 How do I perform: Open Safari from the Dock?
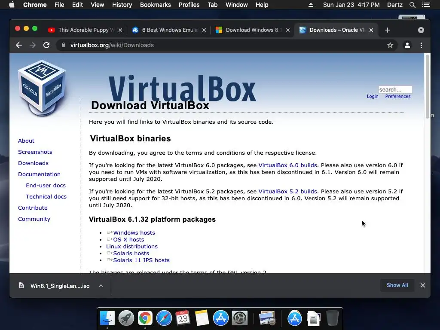tap(164, 318)
